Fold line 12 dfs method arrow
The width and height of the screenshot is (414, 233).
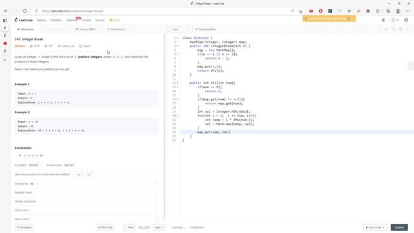tap(177, 83)
